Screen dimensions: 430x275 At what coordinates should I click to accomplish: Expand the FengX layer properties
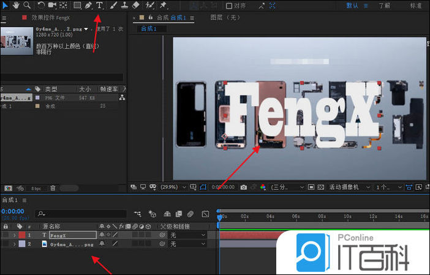click(x=14, y=235)
